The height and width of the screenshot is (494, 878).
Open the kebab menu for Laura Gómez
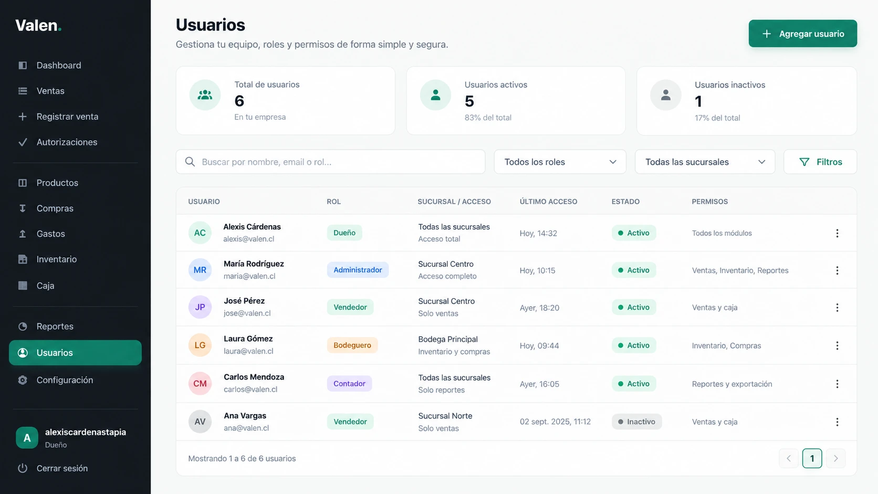tap(837, 345)
